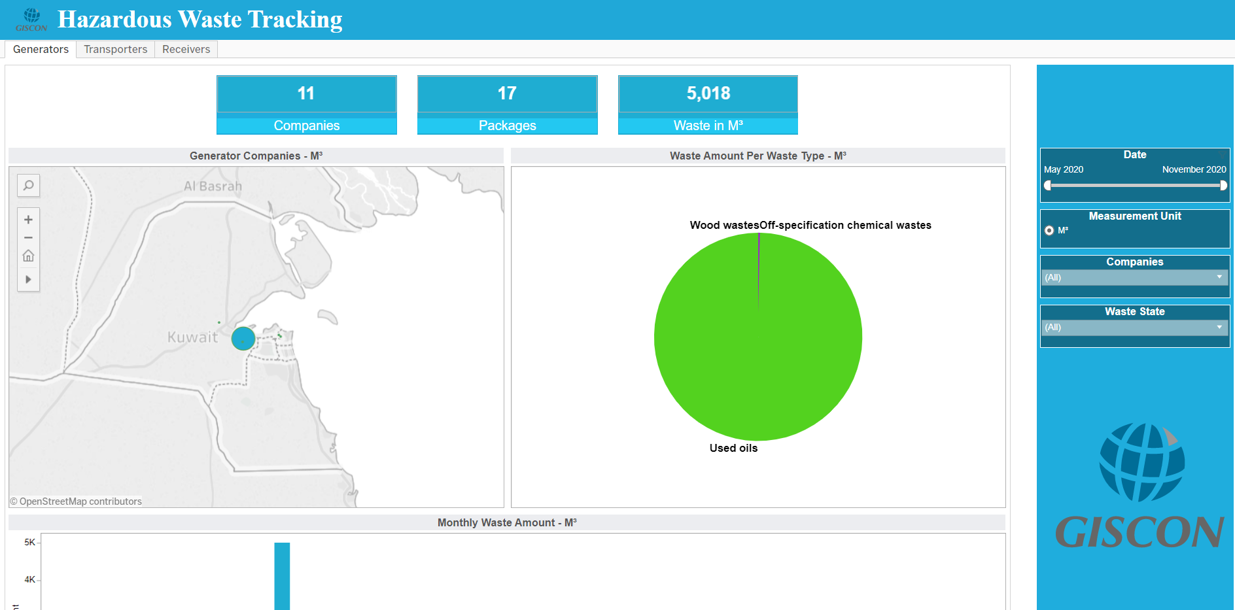Zoom in on the map
Screen dimensions: 1235x610
coord(28,220)
